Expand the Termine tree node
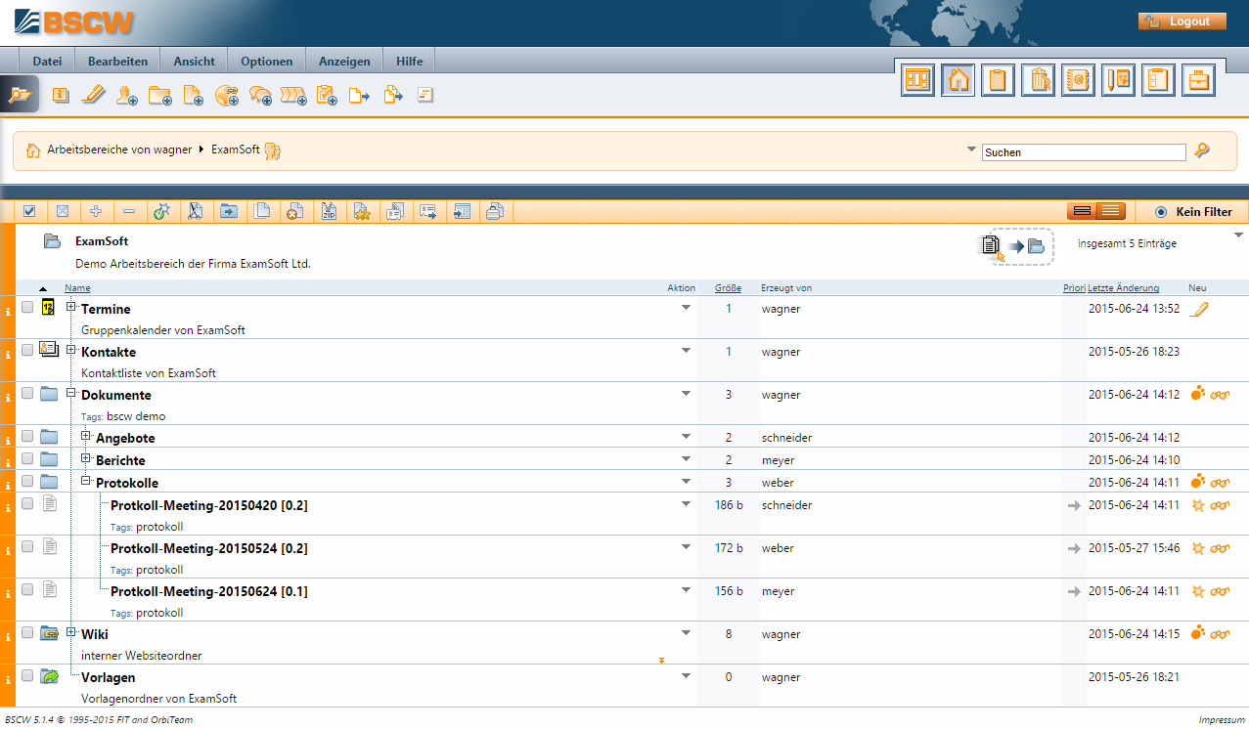 coord(71,307)
